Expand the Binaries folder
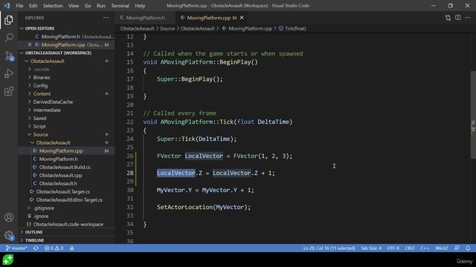Viewport: 476px width, 267px height. [67, 77]
